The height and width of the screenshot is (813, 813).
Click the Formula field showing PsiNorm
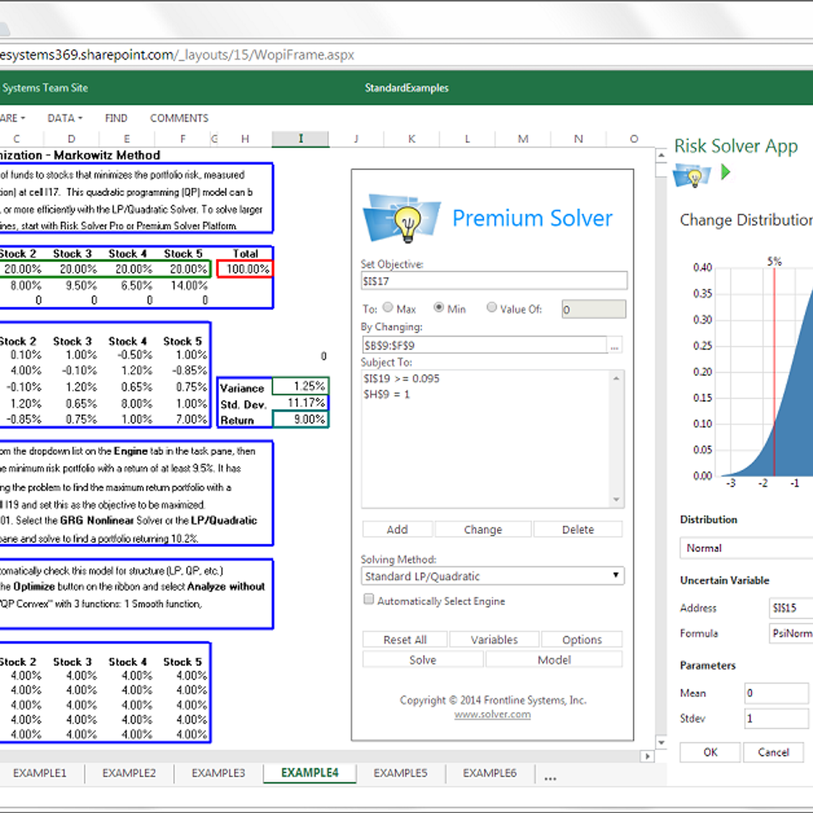[x=792, y=634]
